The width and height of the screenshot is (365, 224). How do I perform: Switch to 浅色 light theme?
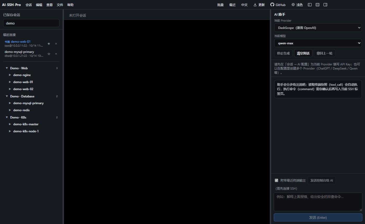(x=297, y=5)
